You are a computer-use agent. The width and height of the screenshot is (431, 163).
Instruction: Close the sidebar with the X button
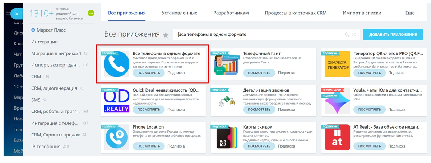pos(17,14)
